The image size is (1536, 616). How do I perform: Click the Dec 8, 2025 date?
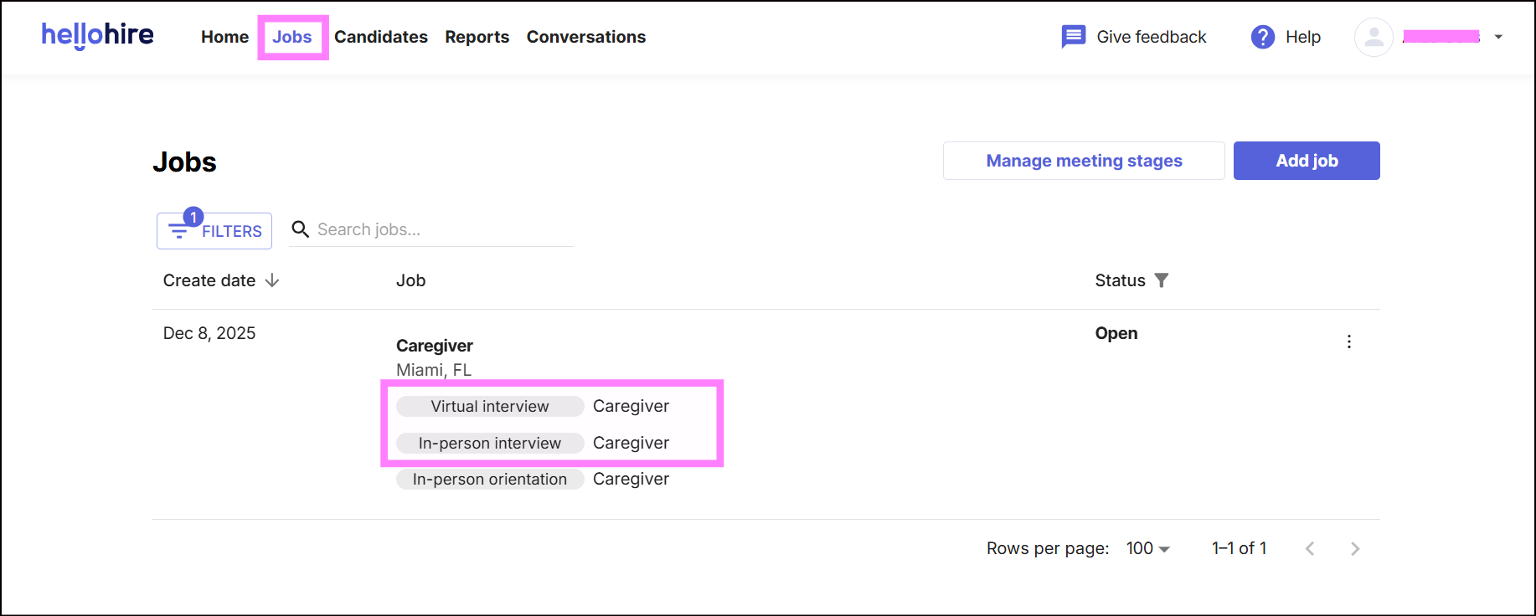(x=209, y=333)
